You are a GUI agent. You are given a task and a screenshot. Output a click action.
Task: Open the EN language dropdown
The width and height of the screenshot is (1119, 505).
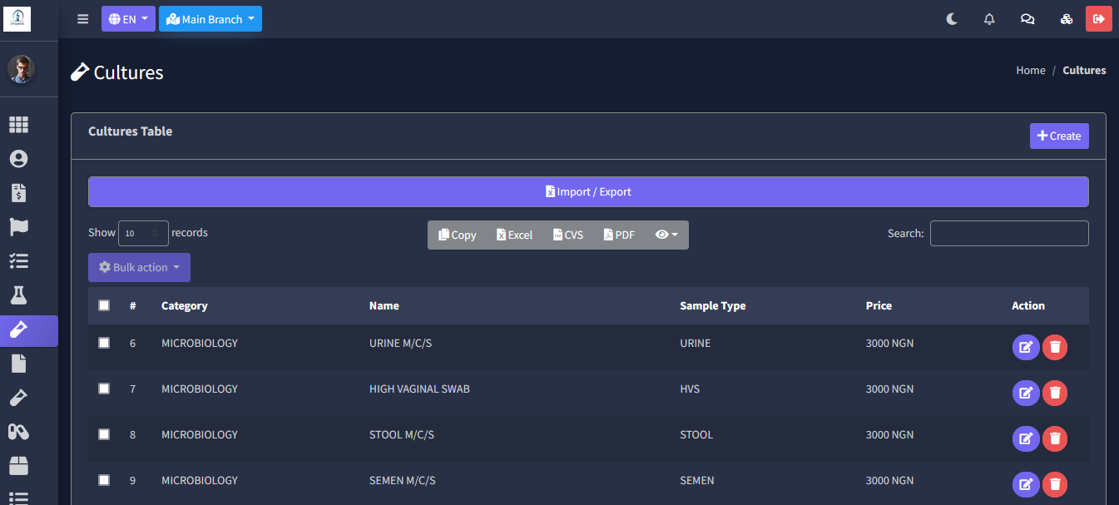tap(128, 19)
